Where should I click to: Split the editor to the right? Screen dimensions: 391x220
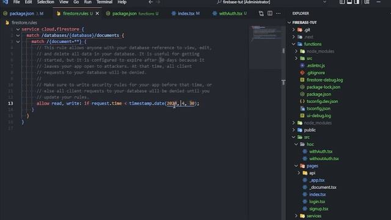tap(270, 13)
